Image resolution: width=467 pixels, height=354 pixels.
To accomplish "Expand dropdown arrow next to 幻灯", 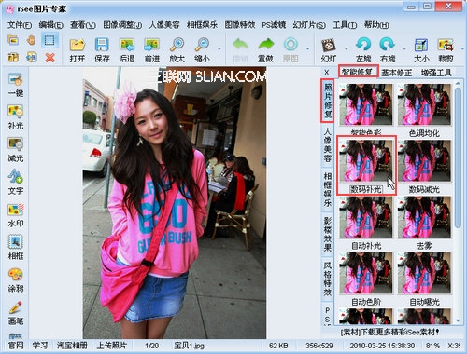I will (346, 48).
